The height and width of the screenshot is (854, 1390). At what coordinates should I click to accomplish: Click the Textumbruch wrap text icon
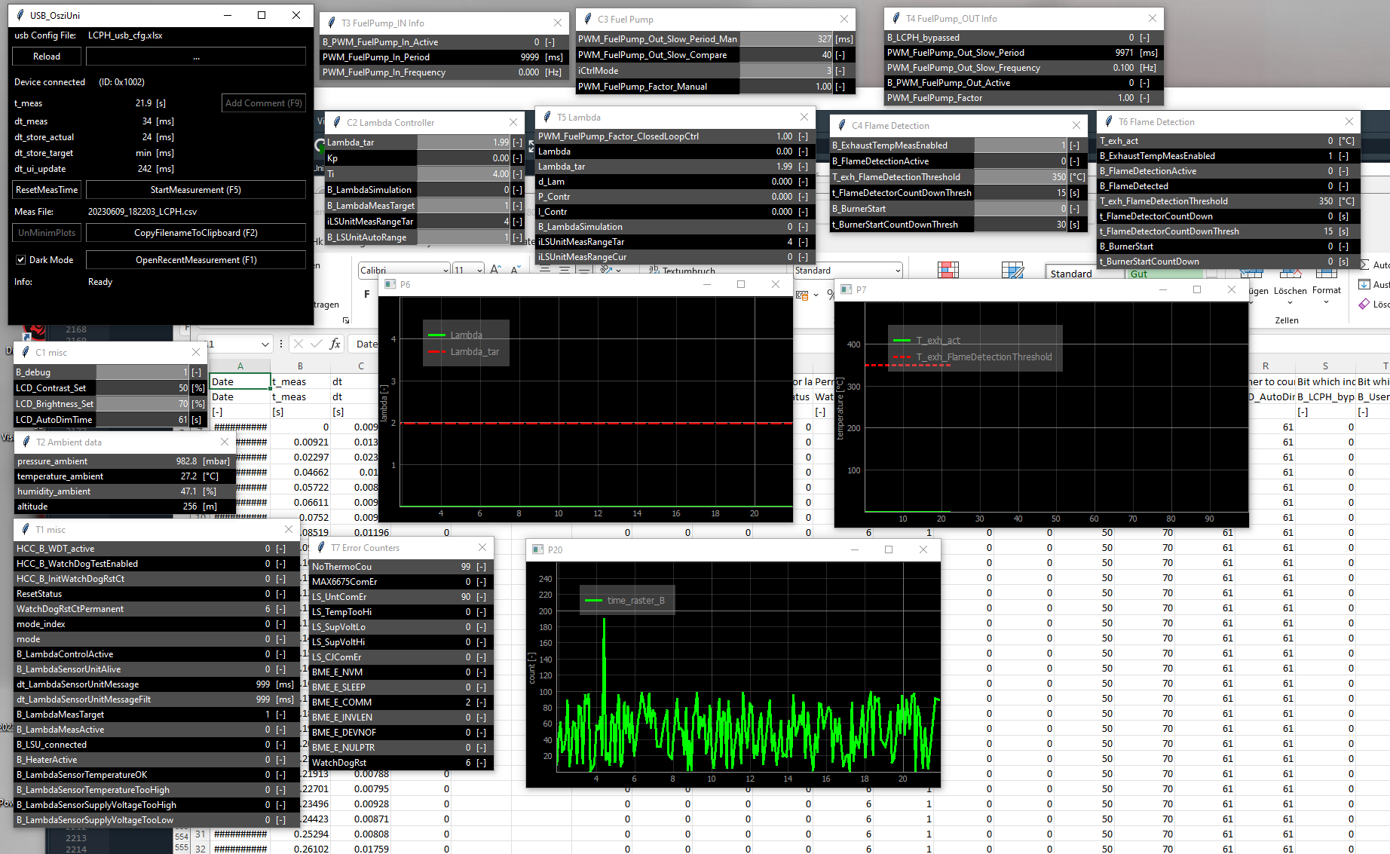pyautogui.click(x=653, y=271)
